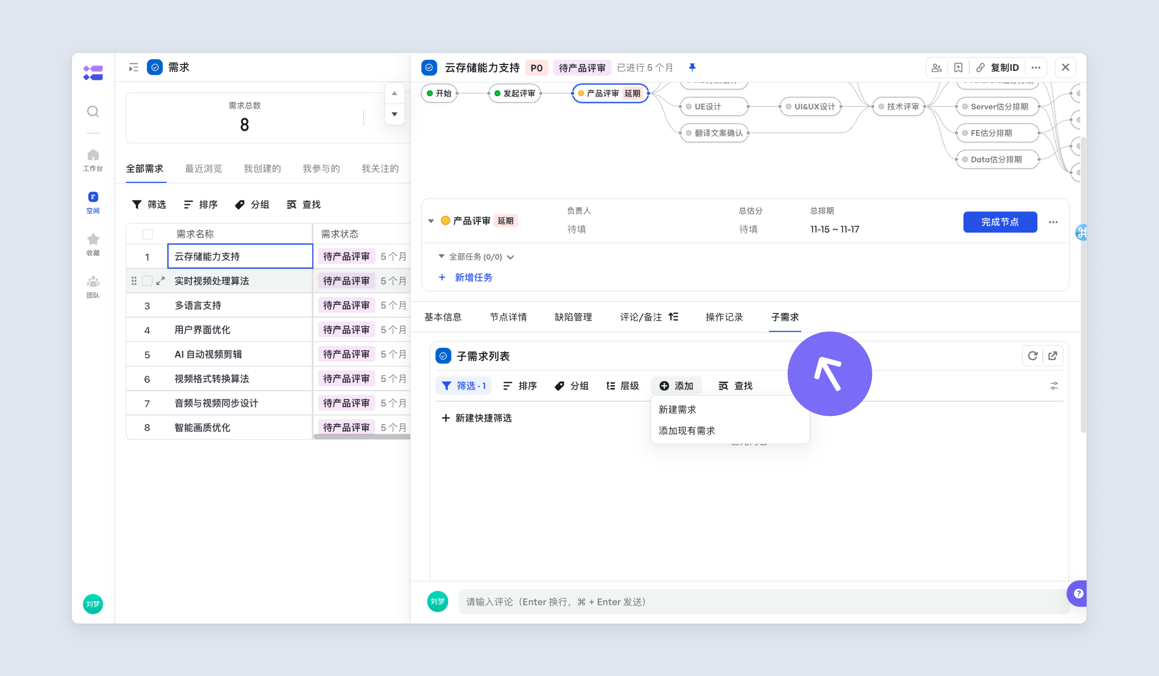Click 新建快捷筛选
Image resolution: width=1159 pixels, height=676 pixels.
point(476,418)
